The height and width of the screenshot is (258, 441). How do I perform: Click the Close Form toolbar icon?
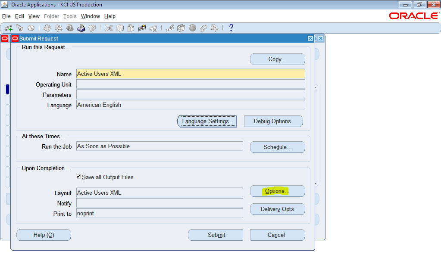[x=92, y=28]
